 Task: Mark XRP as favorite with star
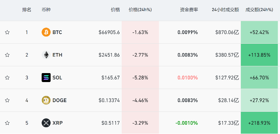(x=7, y=123)
